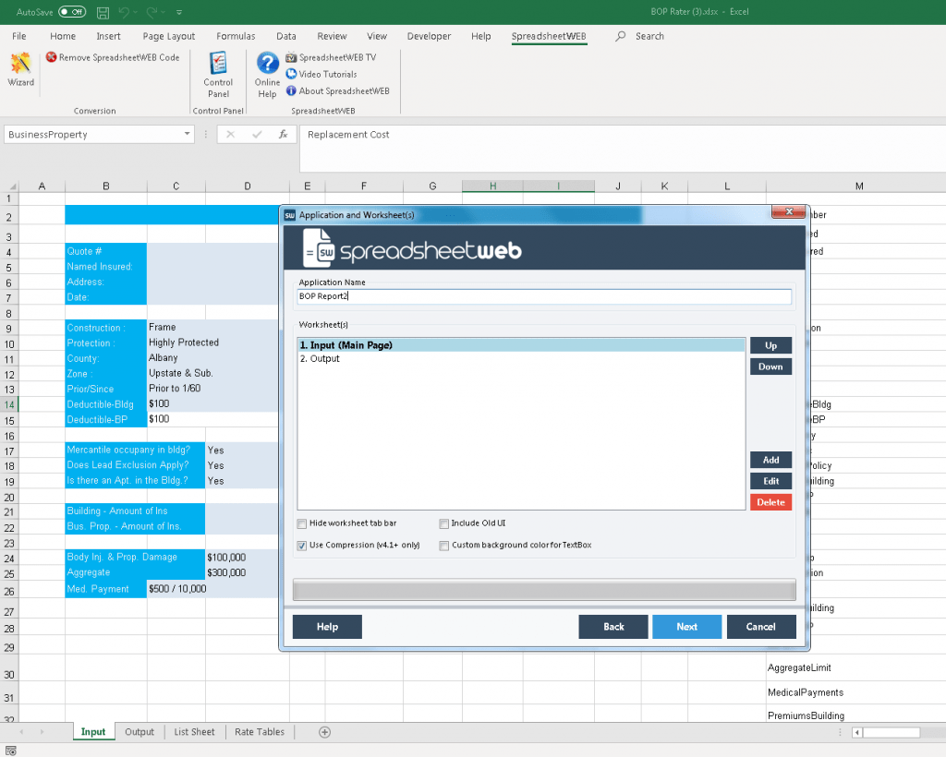Click the Undo icon
Viewport: 946px width, 757px height.
click(124, 12)
